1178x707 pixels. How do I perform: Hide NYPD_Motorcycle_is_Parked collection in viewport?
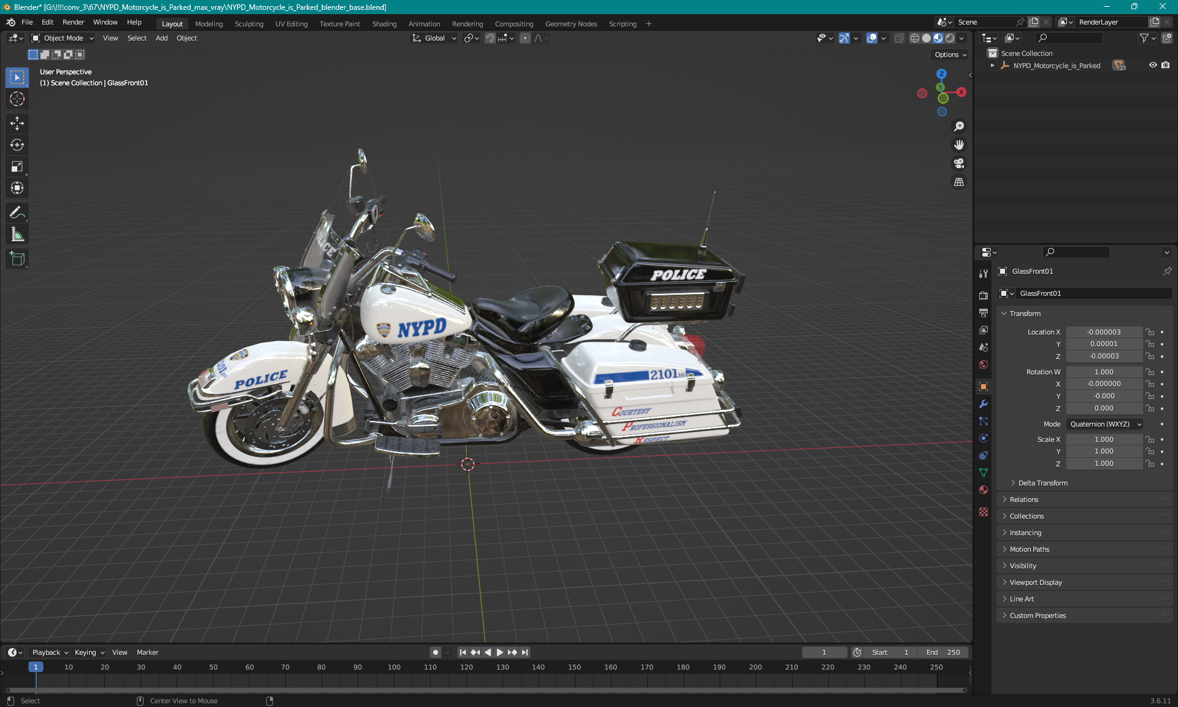tap(1153, 65)
